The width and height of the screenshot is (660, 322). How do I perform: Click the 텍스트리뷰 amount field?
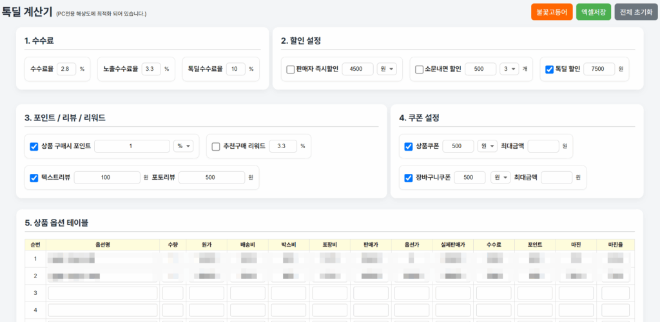pyautogui.click(x=107, y=178)
